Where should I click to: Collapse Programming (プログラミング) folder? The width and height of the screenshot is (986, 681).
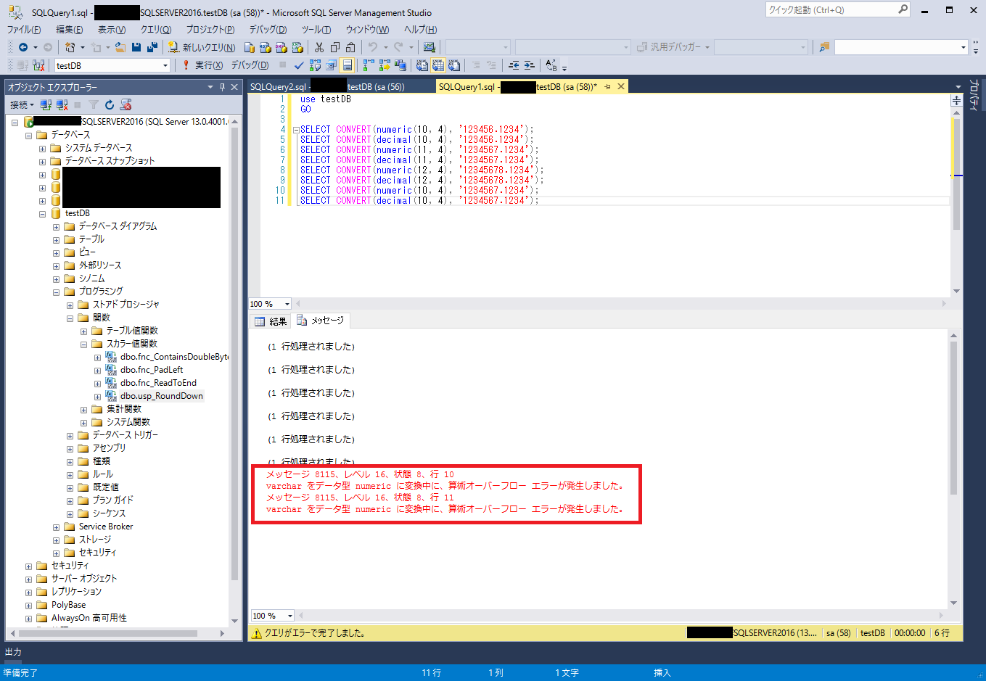[56, 292]
